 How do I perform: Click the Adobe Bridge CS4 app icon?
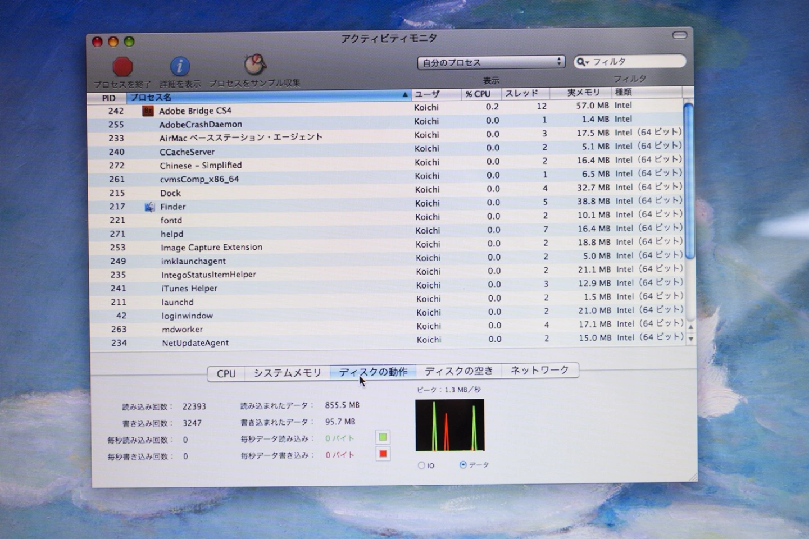pyautogui.click(x=148, y=111)
